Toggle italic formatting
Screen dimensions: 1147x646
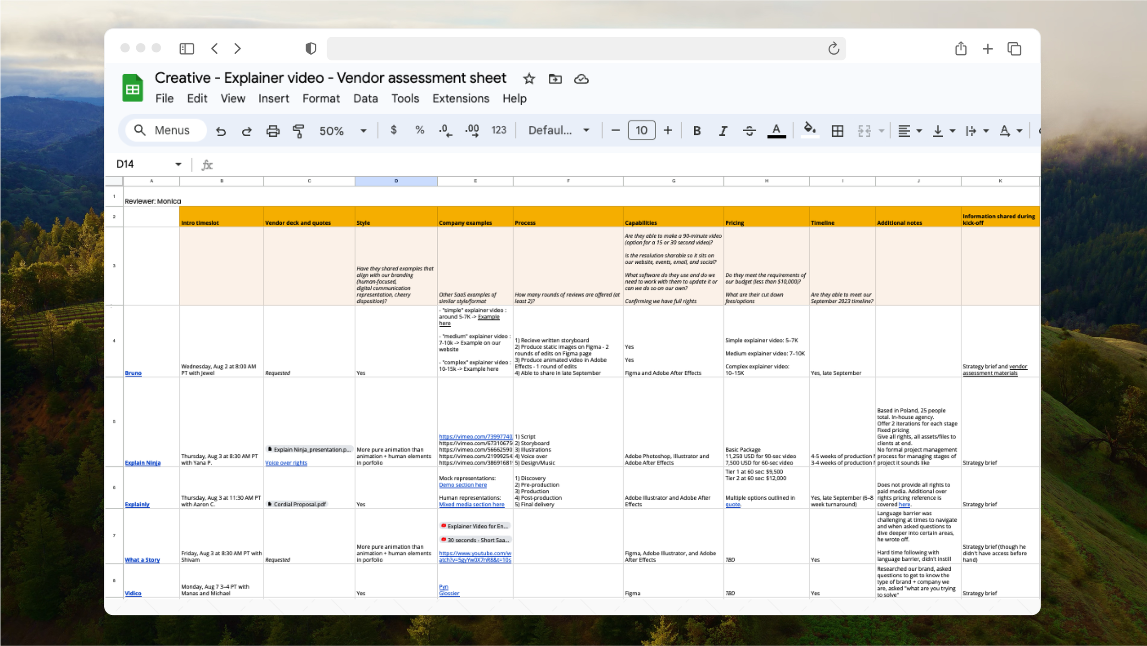point(723,131)
